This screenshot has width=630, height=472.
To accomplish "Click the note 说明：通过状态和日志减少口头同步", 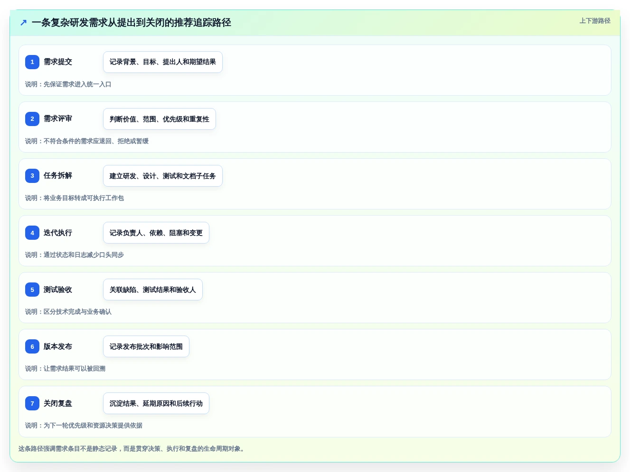I will pos(75,255).
